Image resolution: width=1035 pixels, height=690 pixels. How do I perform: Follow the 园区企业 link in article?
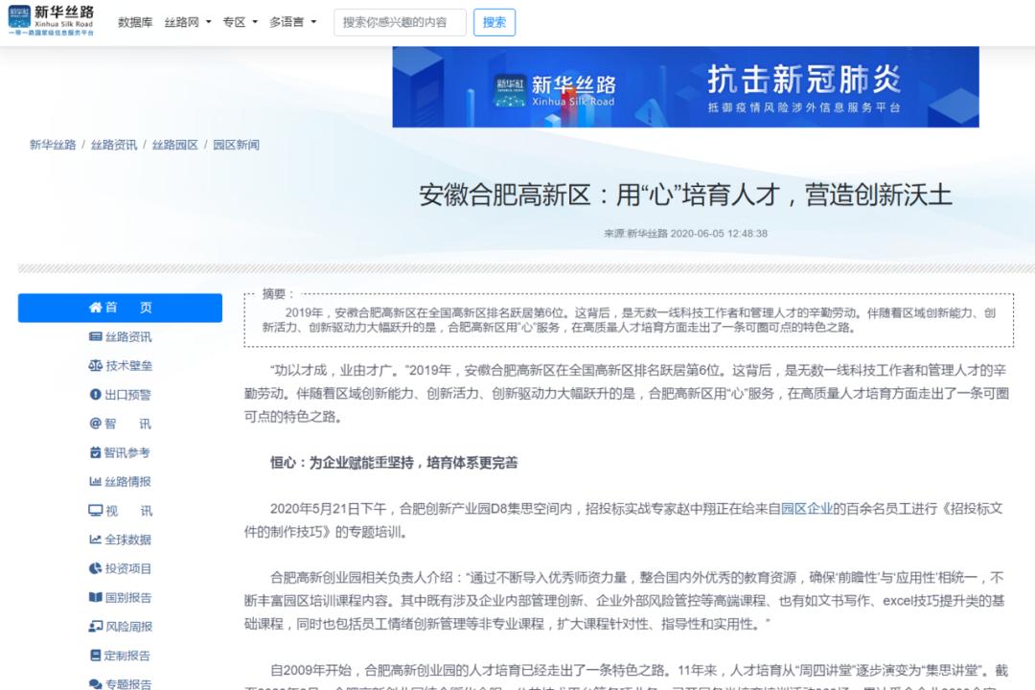click(x=806, y=509)
